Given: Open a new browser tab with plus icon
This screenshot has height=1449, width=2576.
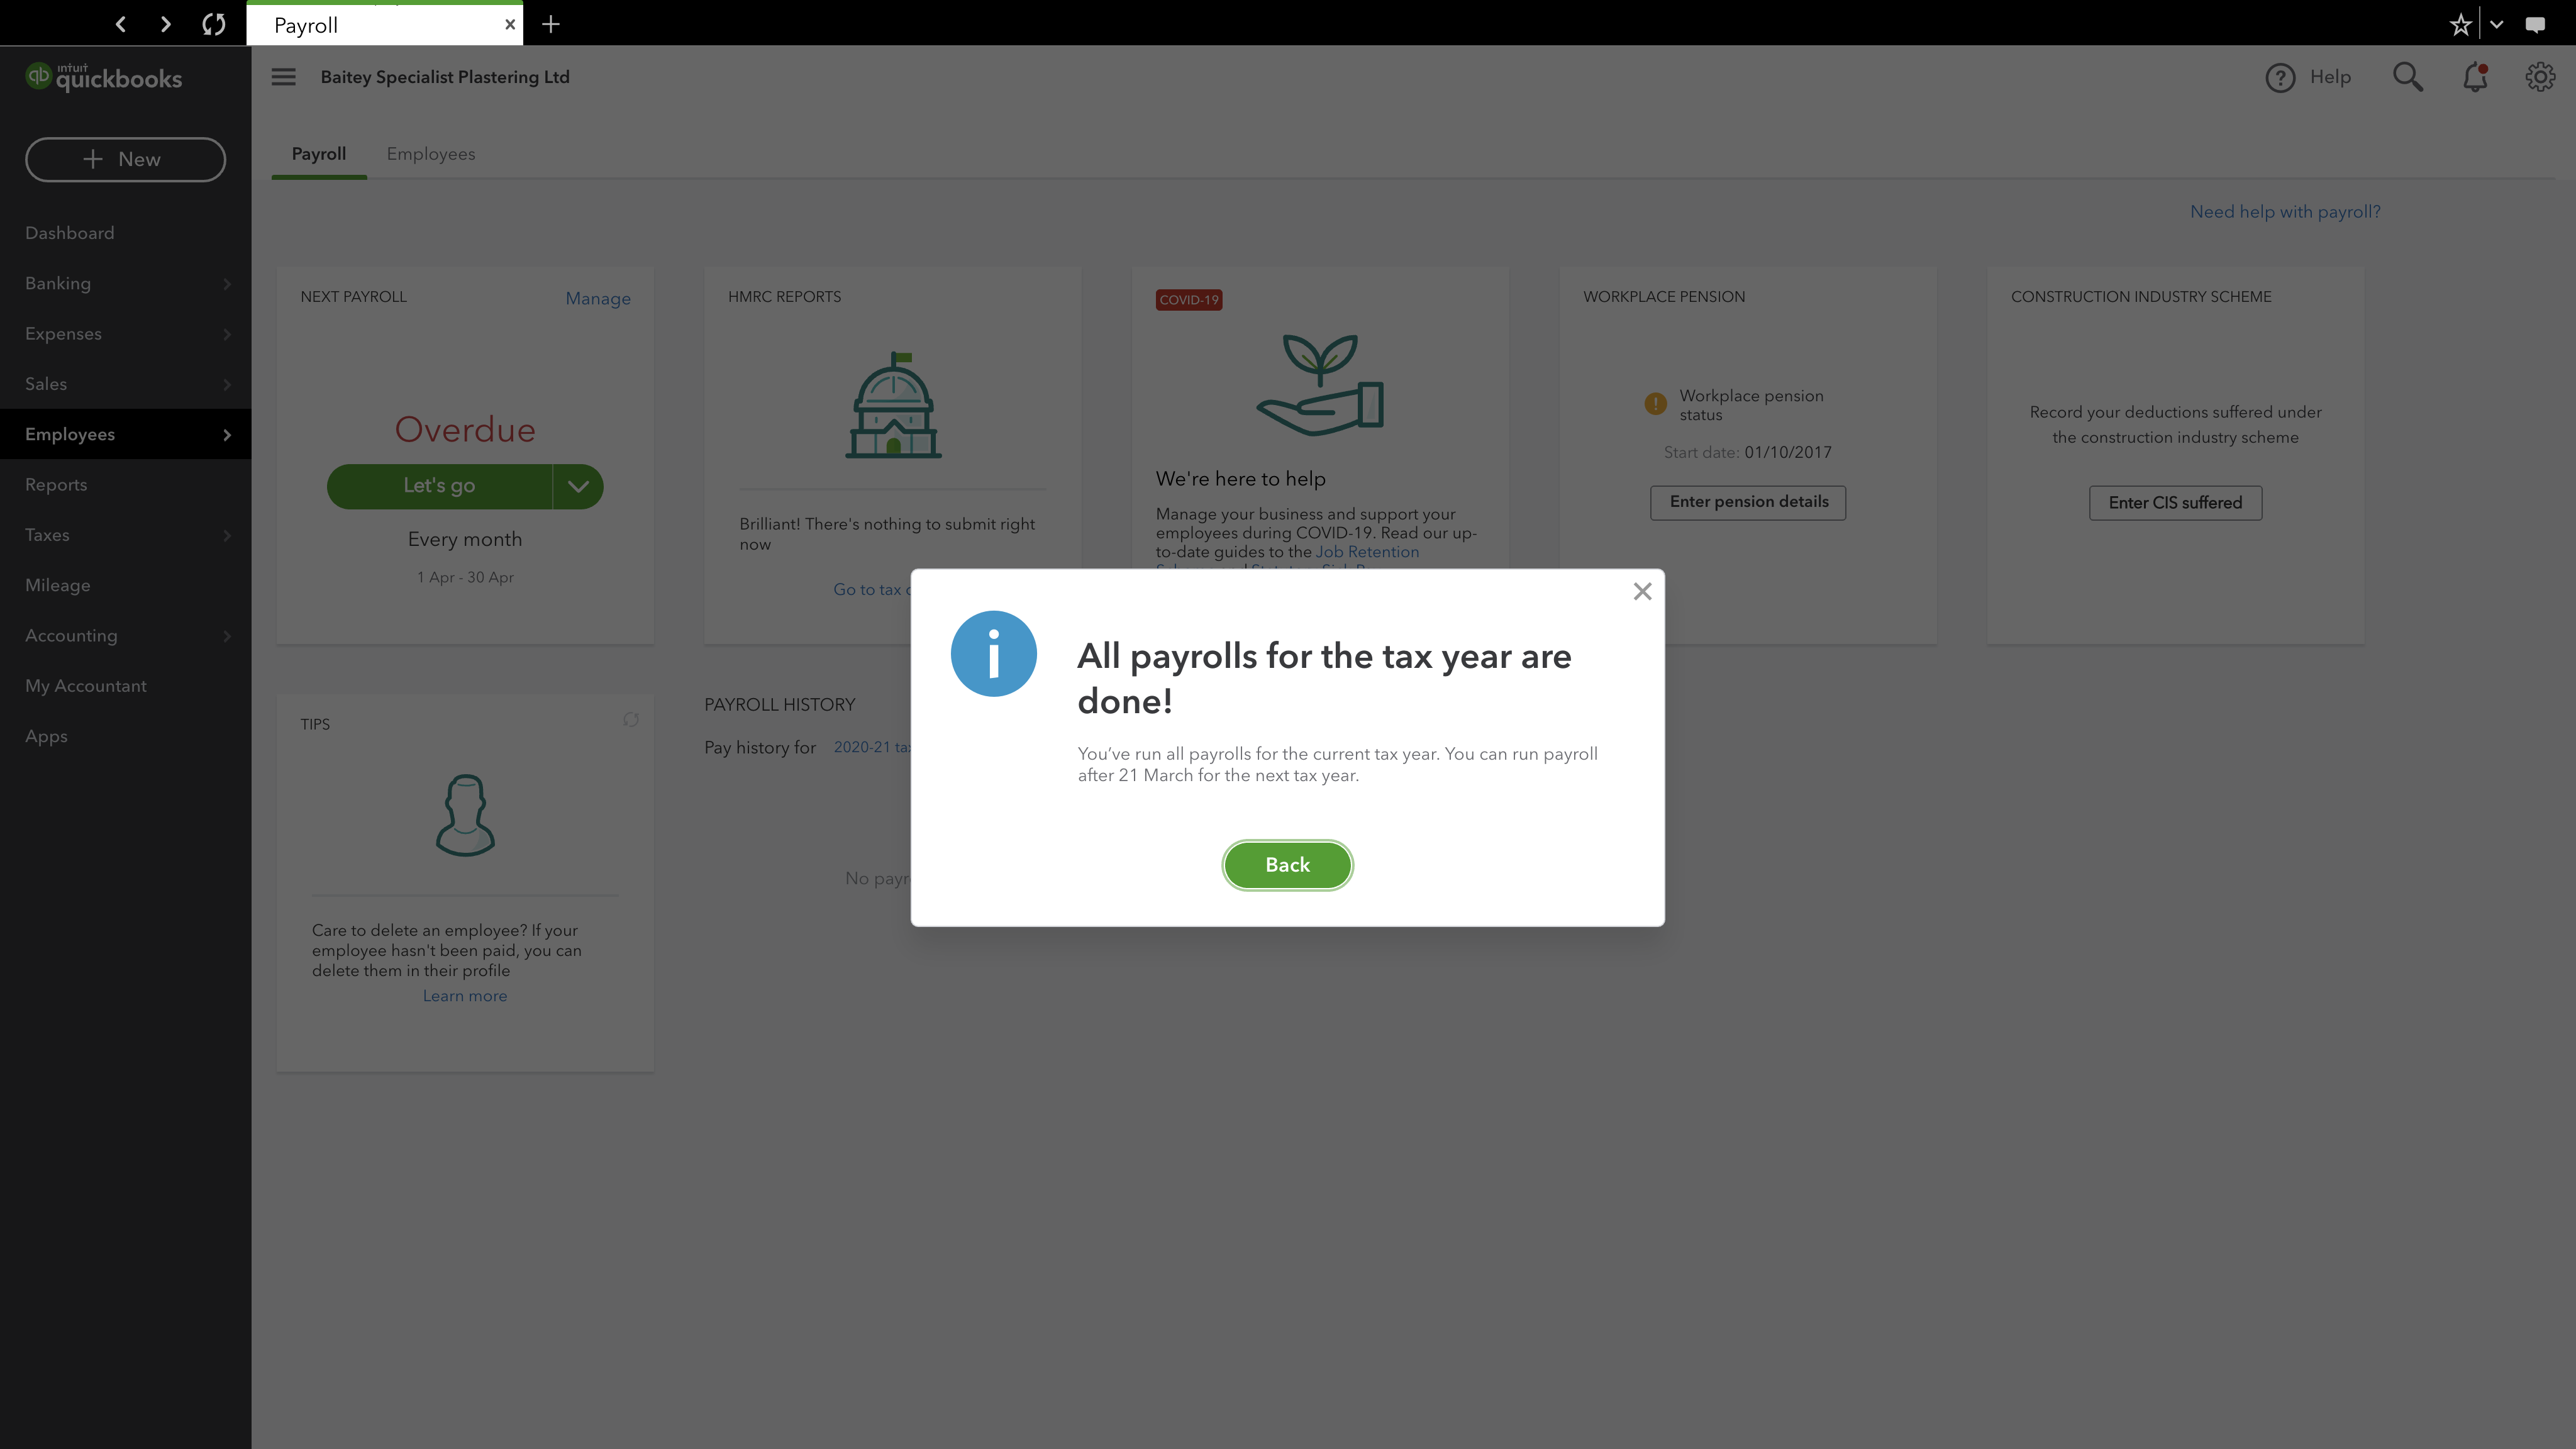Looking at the screenshot, I should (551, 24).
